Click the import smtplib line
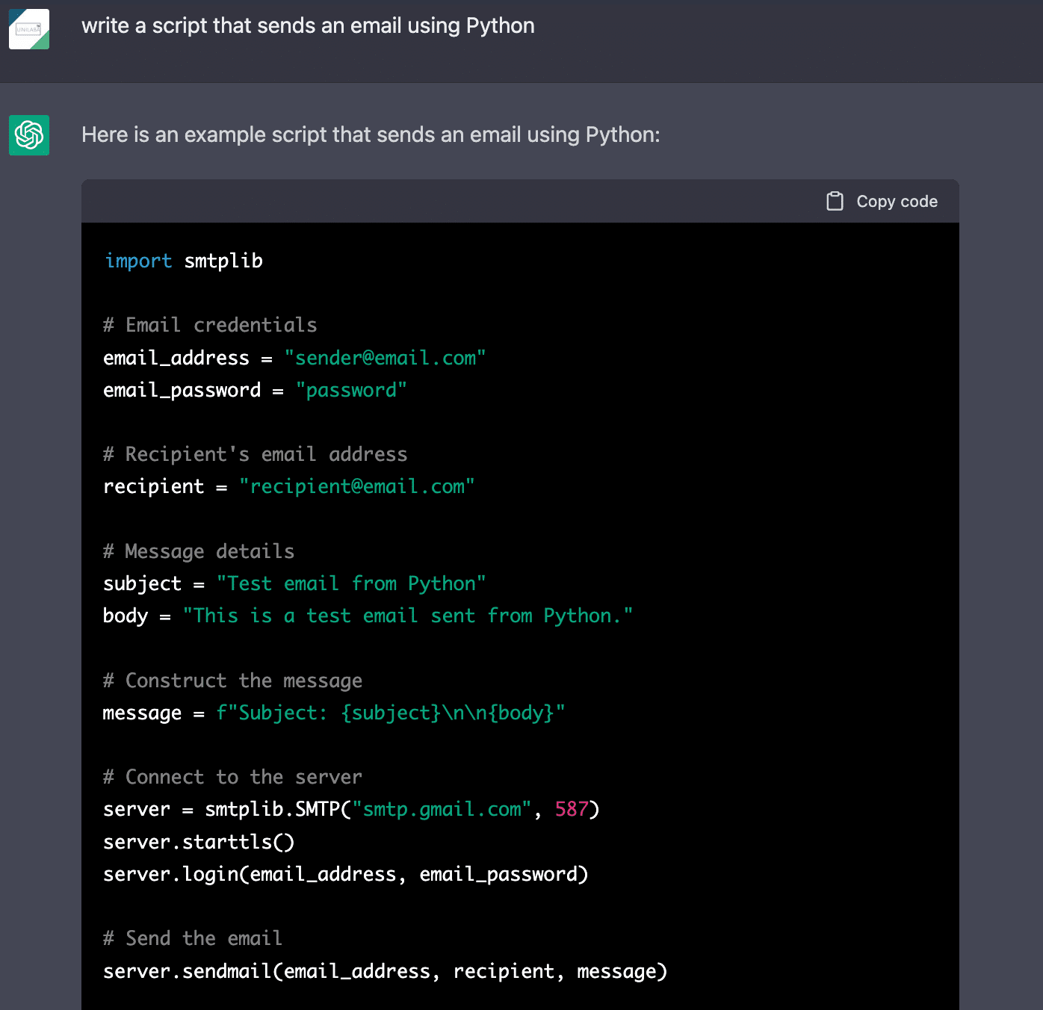1043x1010 pixels. [184, 261]
